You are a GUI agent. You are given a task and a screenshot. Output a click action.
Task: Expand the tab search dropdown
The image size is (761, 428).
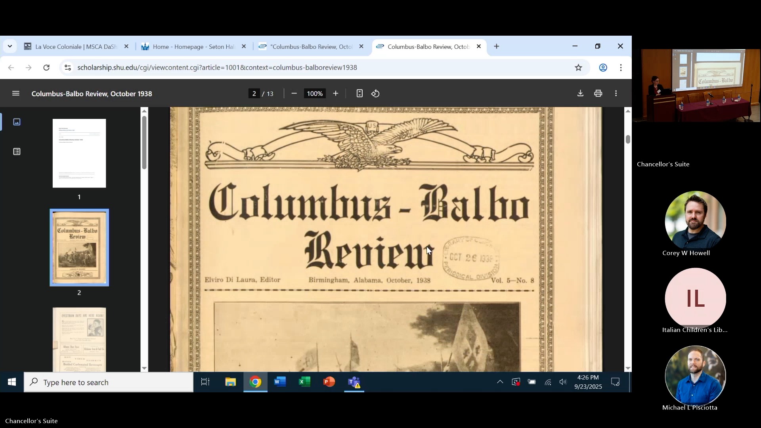10,46
